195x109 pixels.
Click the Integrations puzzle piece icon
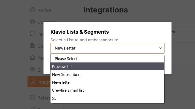pos(32,82)
